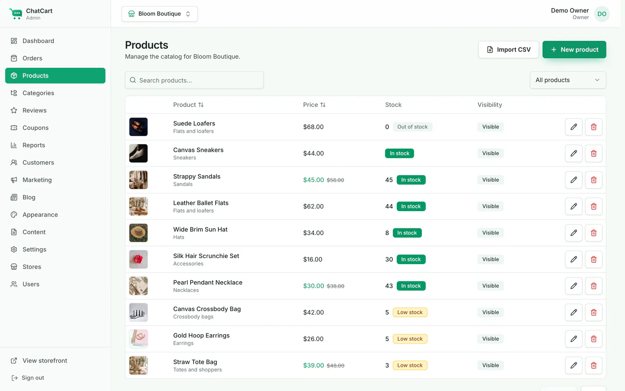The width and height of the screenshot is (625, 391).
Task: Create a New product
Action: tap(574, 50)
